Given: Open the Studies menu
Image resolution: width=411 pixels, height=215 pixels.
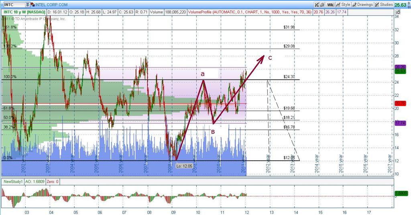Looking at the screenshot, I should [384, 5].
